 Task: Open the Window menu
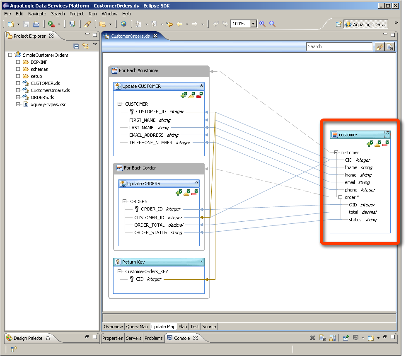pyautogui.click(x=109, y=14)
